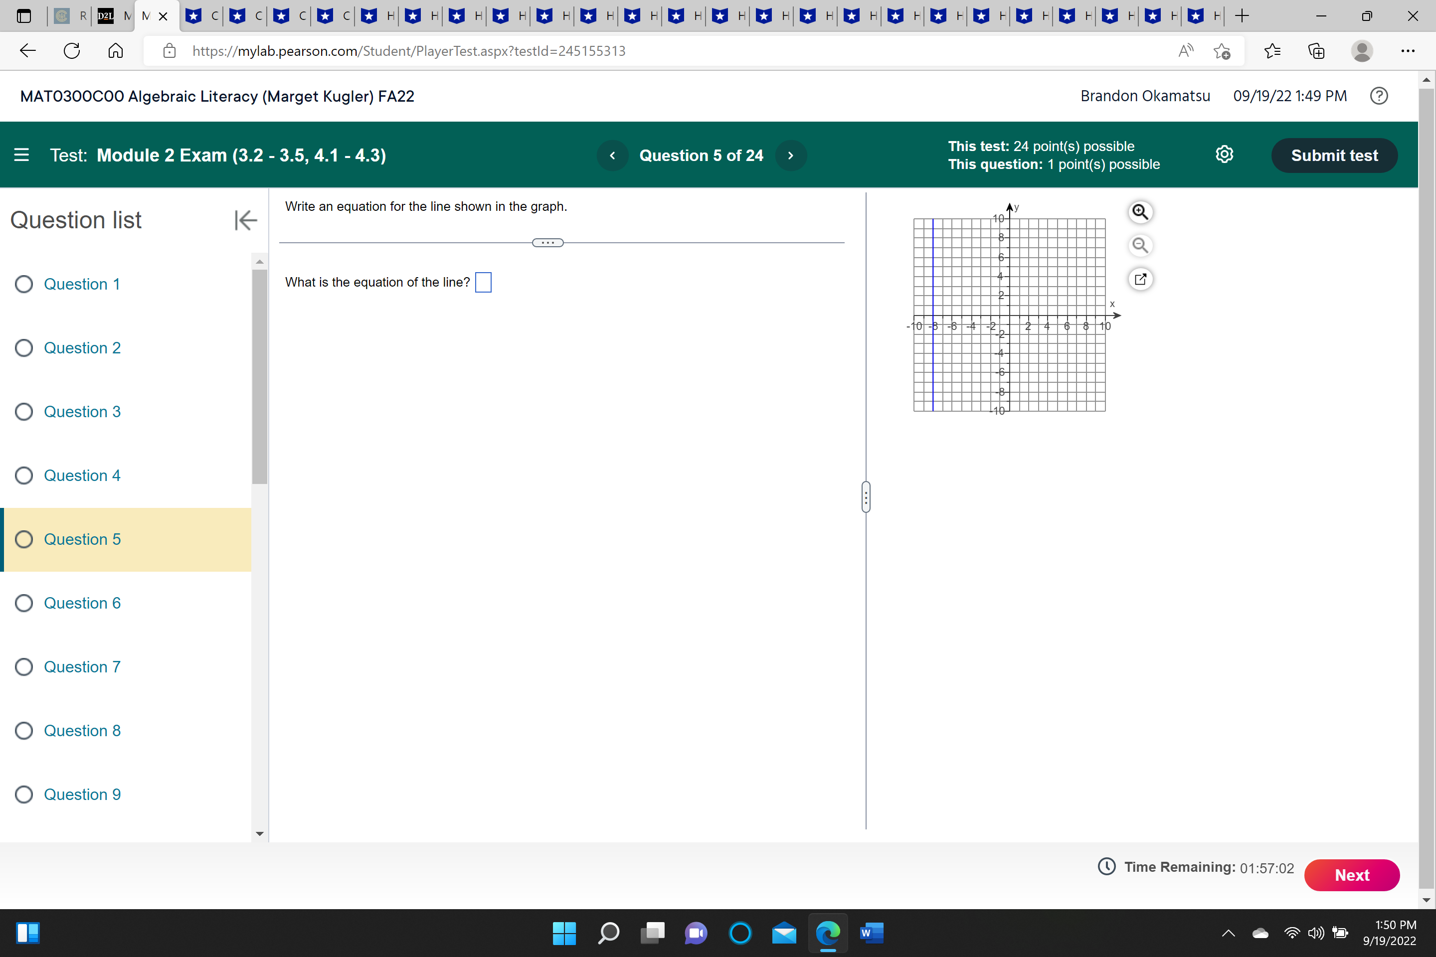Select the Question 9 radio button

click(24, 794)
